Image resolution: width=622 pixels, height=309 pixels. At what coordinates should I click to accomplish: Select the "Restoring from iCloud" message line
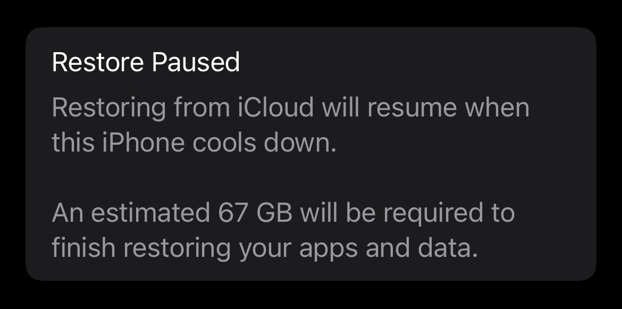290,108
